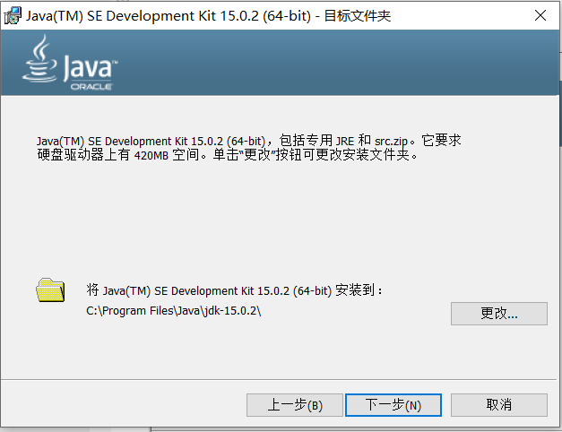
Task: Close the installer window with the X
Action: 540,15
